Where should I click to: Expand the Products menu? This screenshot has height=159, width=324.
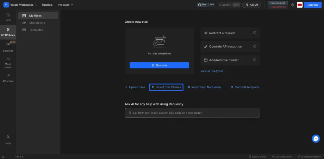(x=65, y=5)
